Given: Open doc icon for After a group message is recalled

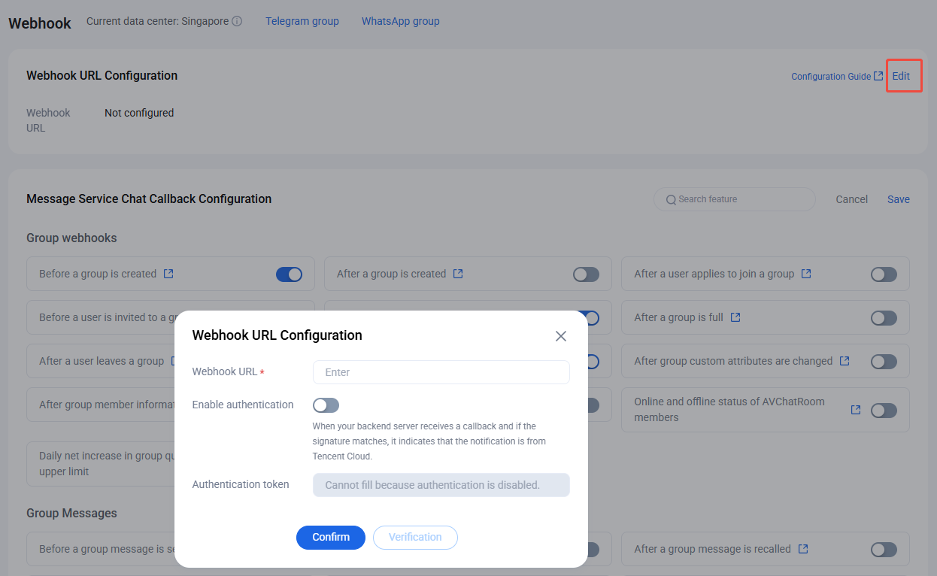Looking at the screenshot, I should tap(803, 549).
